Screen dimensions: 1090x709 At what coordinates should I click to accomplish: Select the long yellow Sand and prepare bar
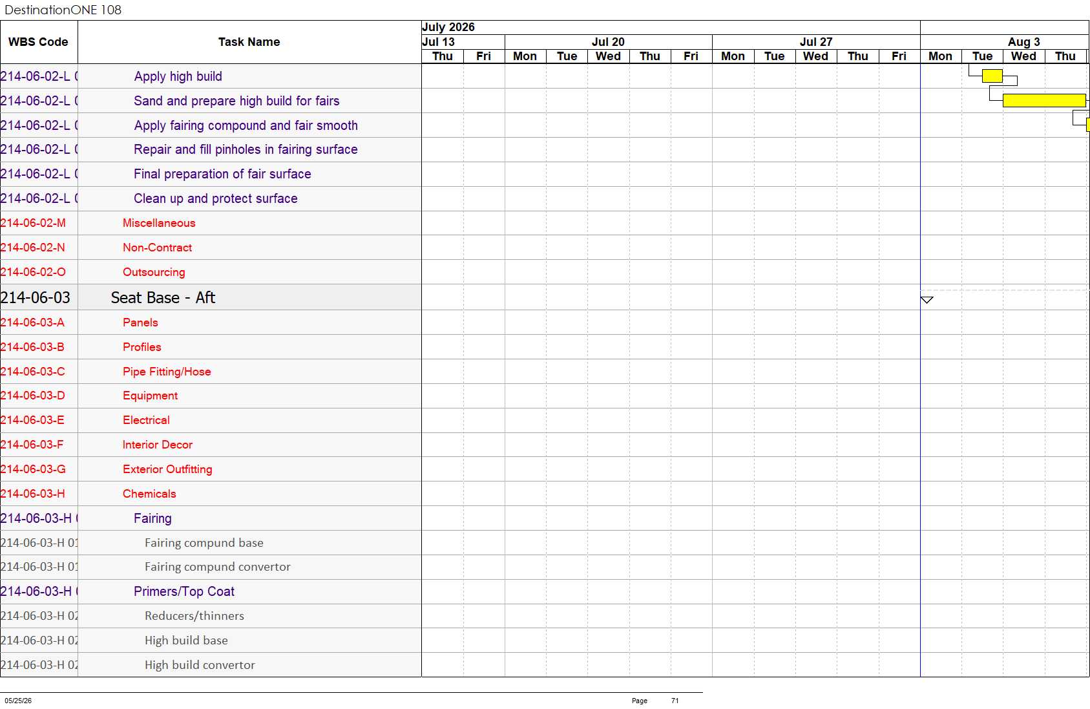coord(1044,100)
